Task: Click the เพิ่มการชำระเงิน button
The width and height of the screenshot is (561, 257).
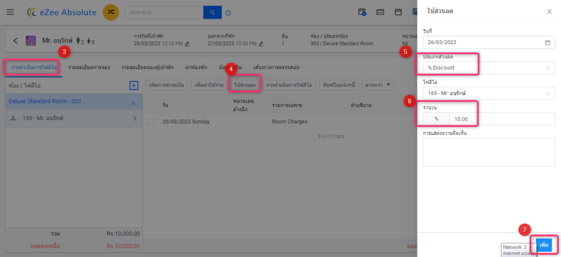Action: pyautogui.click(x=167, y=85)
